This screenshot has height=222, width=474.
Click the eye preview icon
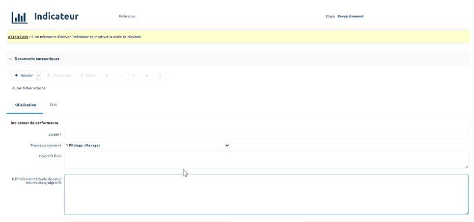[x=147, y=75]
